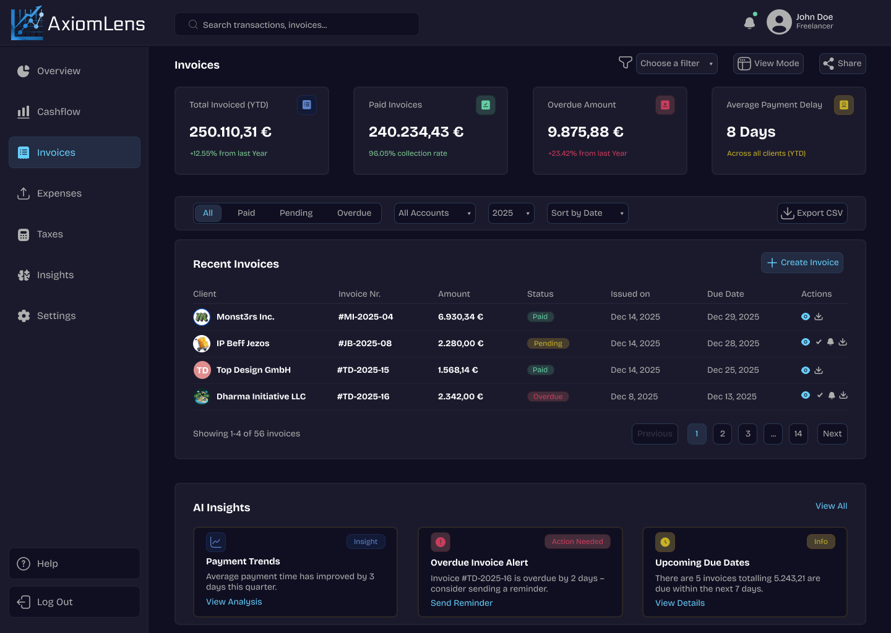Open View Analysis under Payment Trends
The image size is (891, 633).
click(x=234, y=601)
